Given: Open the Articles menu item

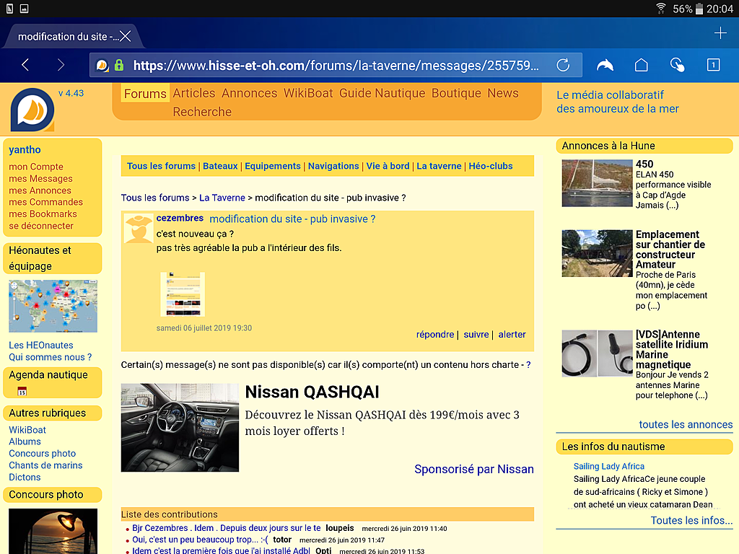Looking at the screenshot, I should 193,93.
